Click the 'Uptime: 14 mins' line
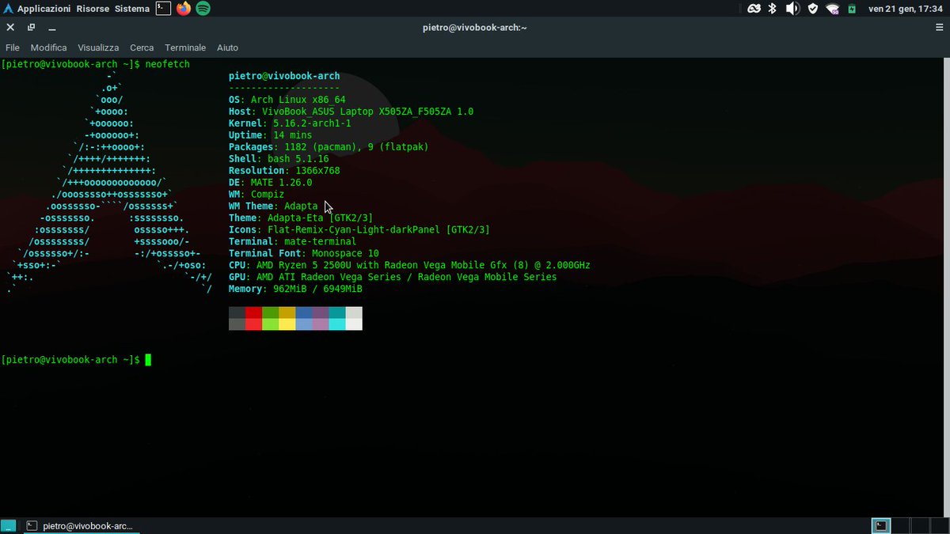The image size is (950, 534). pos(270,135)
